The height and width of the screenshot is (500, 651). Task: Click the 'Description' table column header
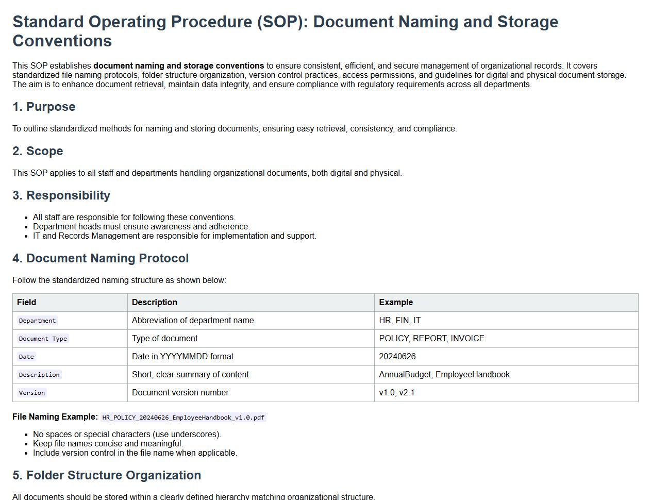pyautogui.click(x=155, y=303)
